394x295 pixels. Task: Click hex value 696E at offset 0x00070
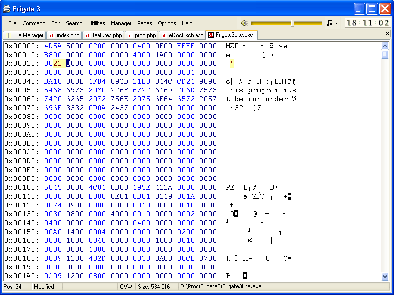[x=53, y=108]
